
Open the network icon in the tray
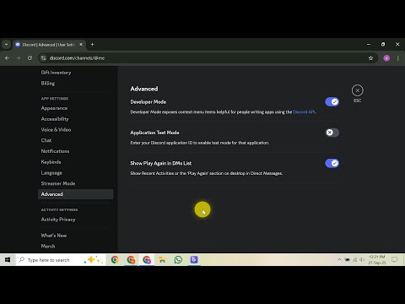(355, 260)
